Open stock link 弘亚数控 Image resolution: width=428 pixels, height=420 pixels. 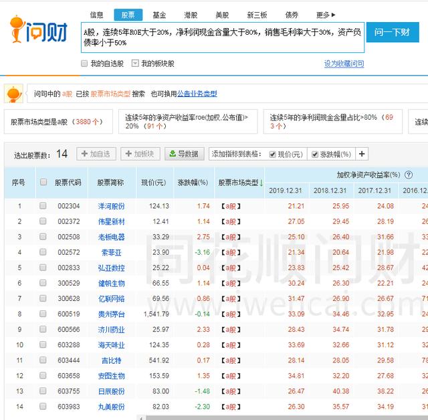tap(112, 268)
